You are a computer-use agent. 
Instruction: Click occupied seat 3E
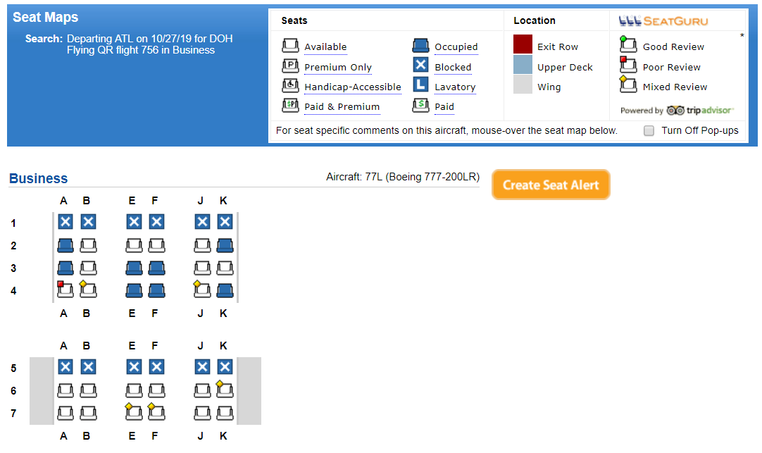point(134,268)
